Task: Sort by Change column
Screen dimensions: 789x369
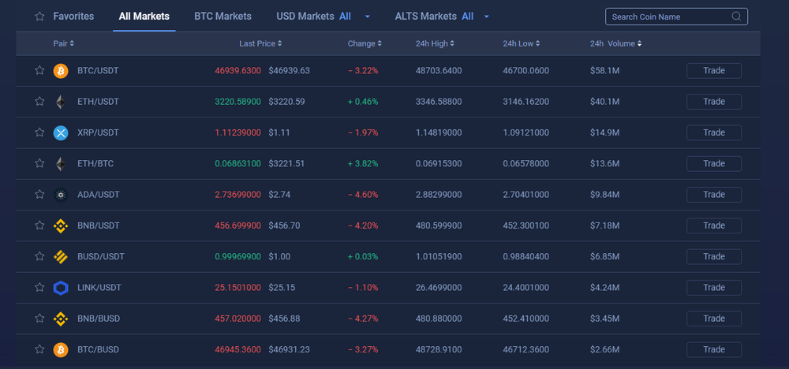Action: pos(365,43)
